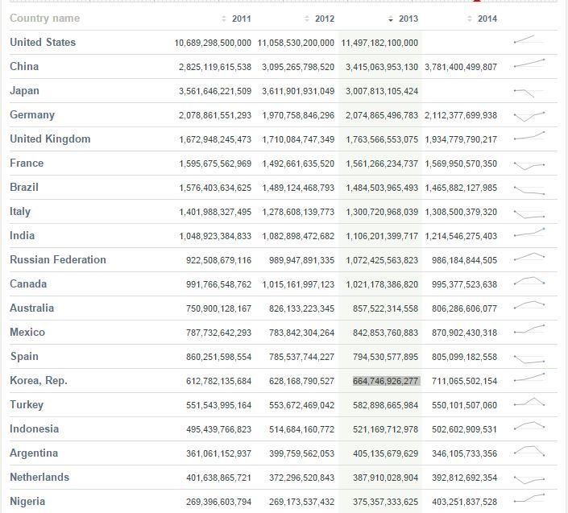Open the Russian Federation country link
This screenshot has height=513, width=568.
(58, 259)
